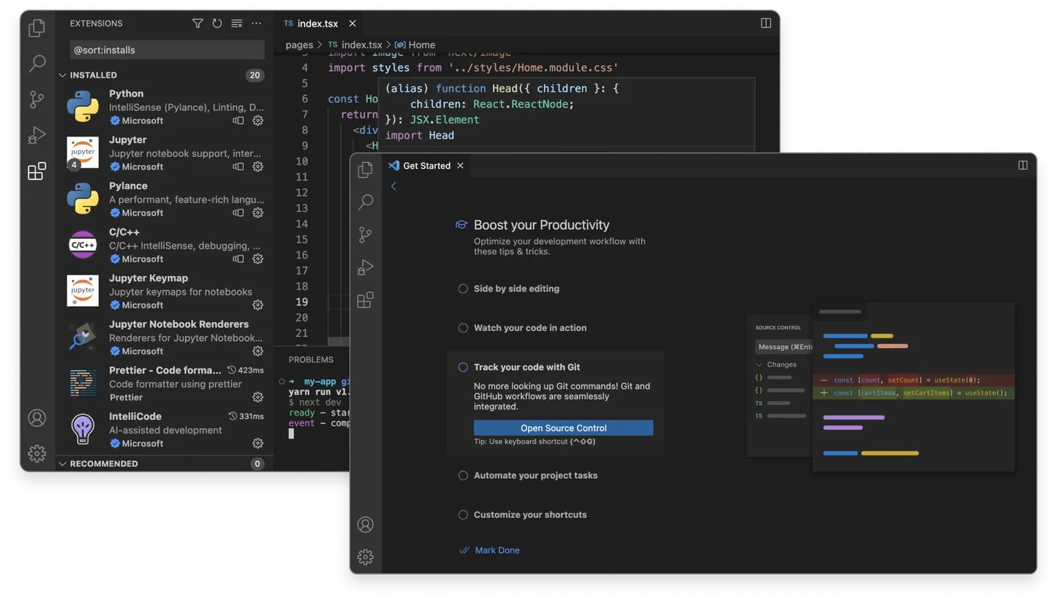Open the Source Control view
Screen dimensions: 1057x598
click(37, 99)
